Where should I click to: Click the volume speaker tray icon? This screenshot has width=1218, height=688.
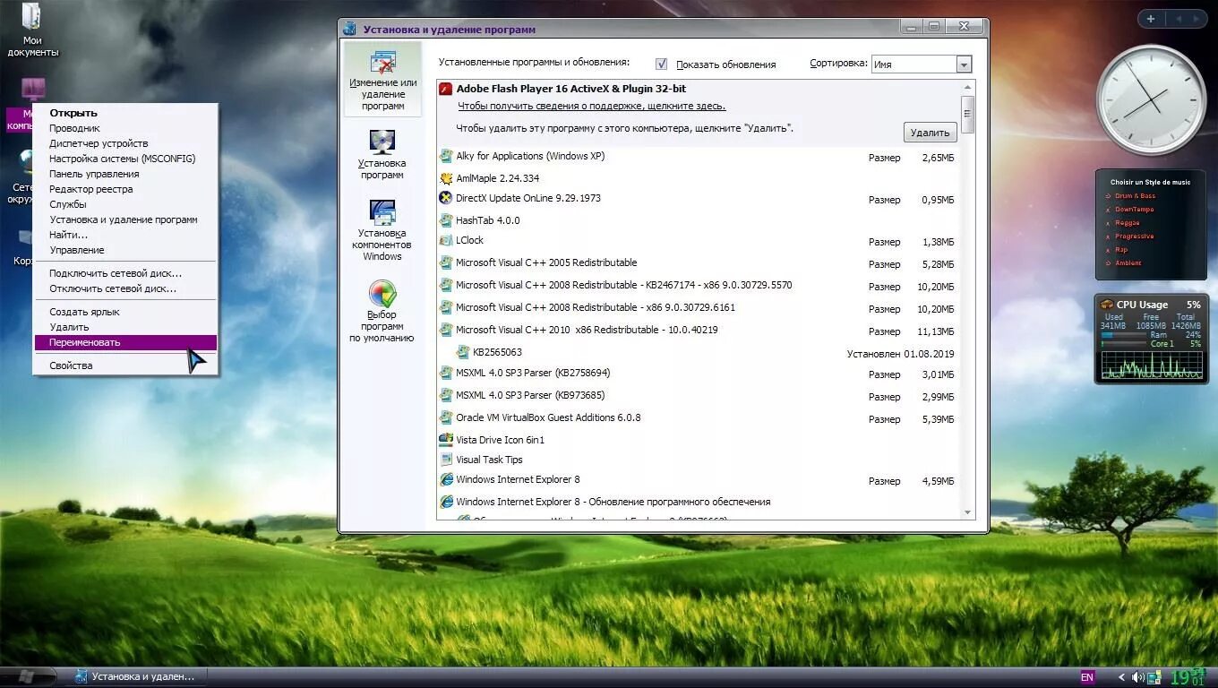point(1137,677)
